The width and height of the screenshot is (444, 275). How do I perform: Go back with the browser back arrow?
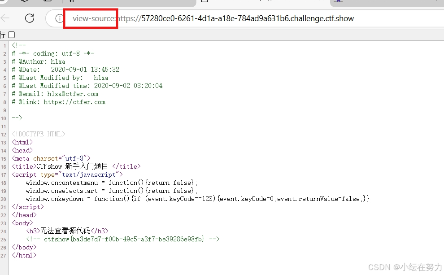(x=5, y=18)
